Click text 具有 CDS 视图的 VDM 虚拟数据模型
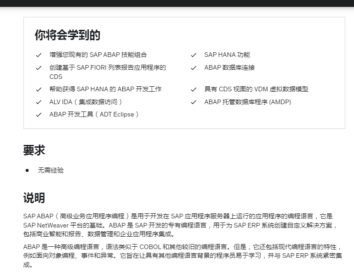This screenshot has height=272, width=354. click(256, 89)
